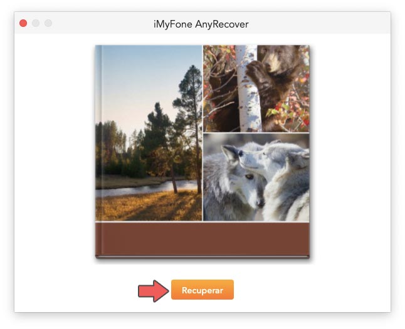Click the iMyFone AnyRecover window title
This screenshot has height=329, width=405.
coord(201,24)
